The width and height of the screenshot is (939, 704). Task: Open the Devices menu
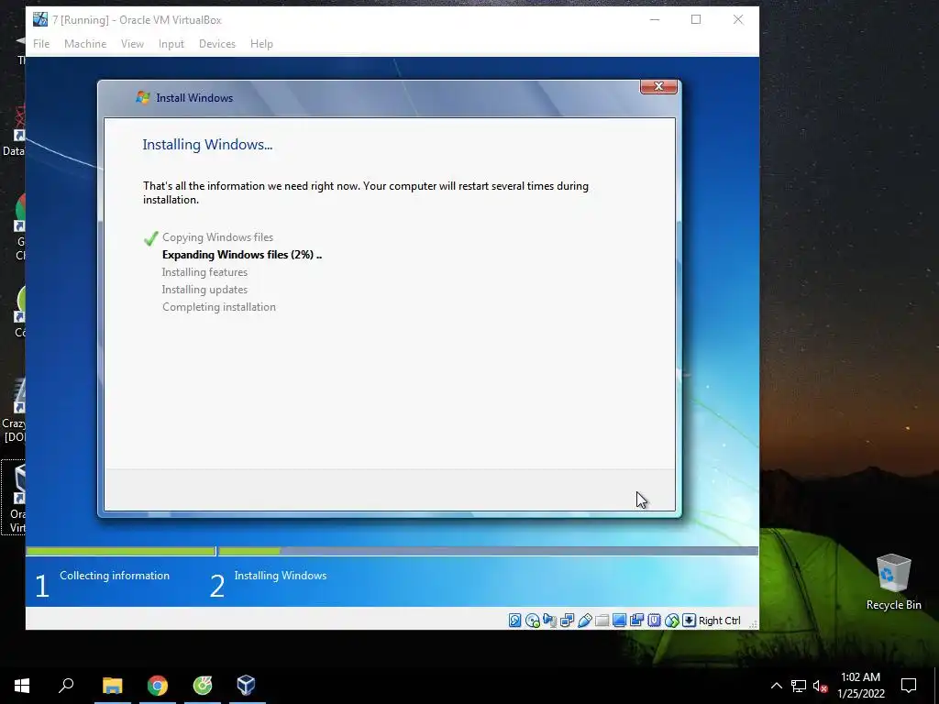click(x=216, y=44)
